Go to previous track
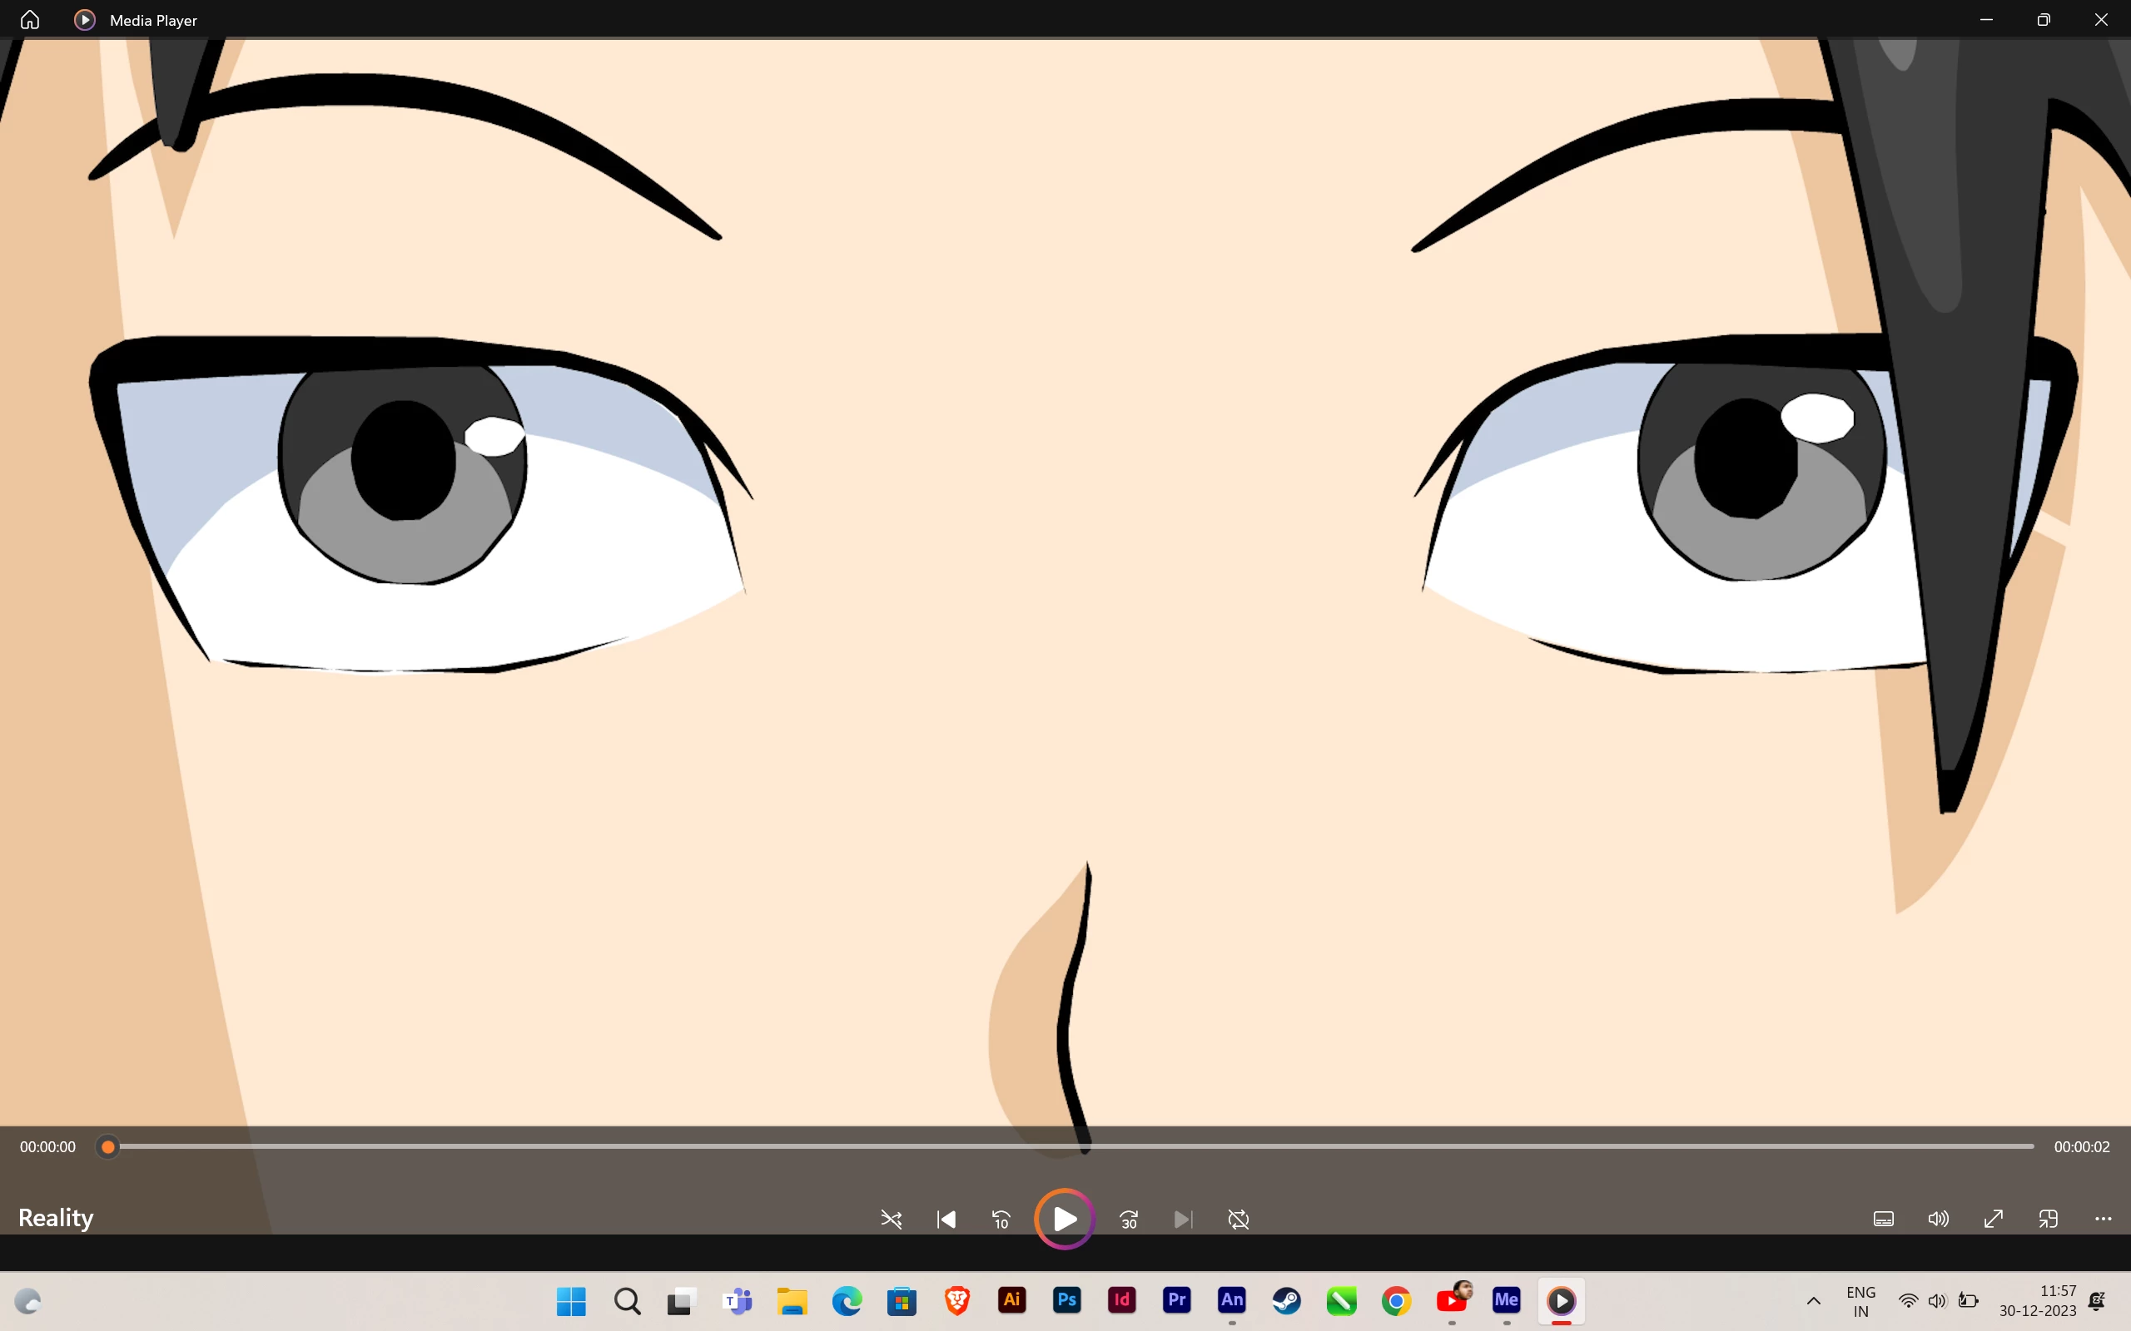Screen dimensions: 2131x1331 coord(946,1220)
